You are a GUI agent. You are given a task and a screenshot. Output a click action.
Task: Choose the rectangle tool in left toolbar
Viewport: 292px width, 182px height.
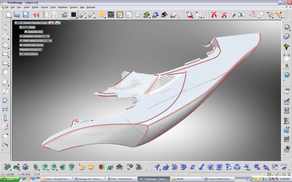coord(5,54)
